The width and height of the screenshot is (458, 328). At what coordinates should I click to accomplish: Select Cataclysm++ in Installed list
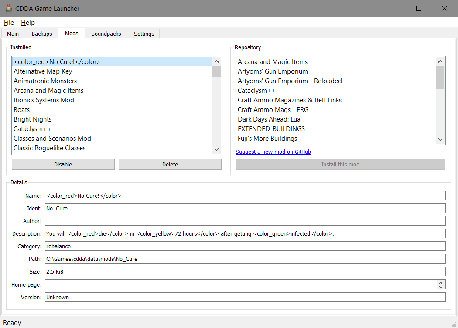112,129
